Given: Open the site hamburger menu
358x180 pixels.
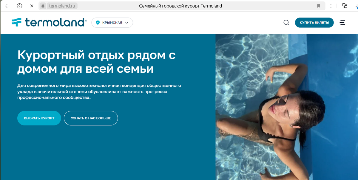Looking at the screenshot, I should (342, 23).
